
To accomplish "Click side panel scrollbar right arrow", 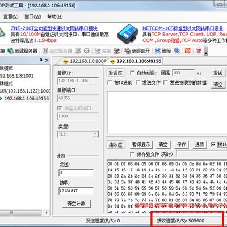I will pyautogui.click(x=47, y=213).
